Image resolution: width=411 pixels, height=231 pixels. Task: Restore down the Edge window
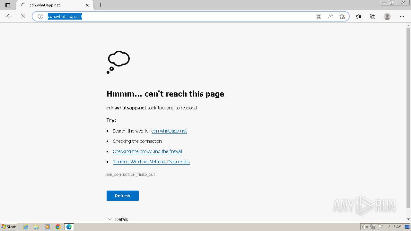click(392, 3)
